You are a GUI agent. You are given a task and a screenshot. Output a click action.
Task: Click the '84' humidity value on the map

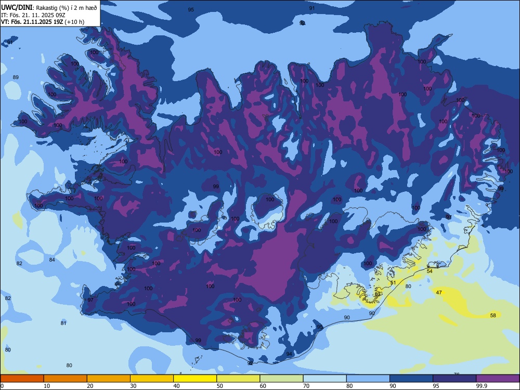[52, 259]
